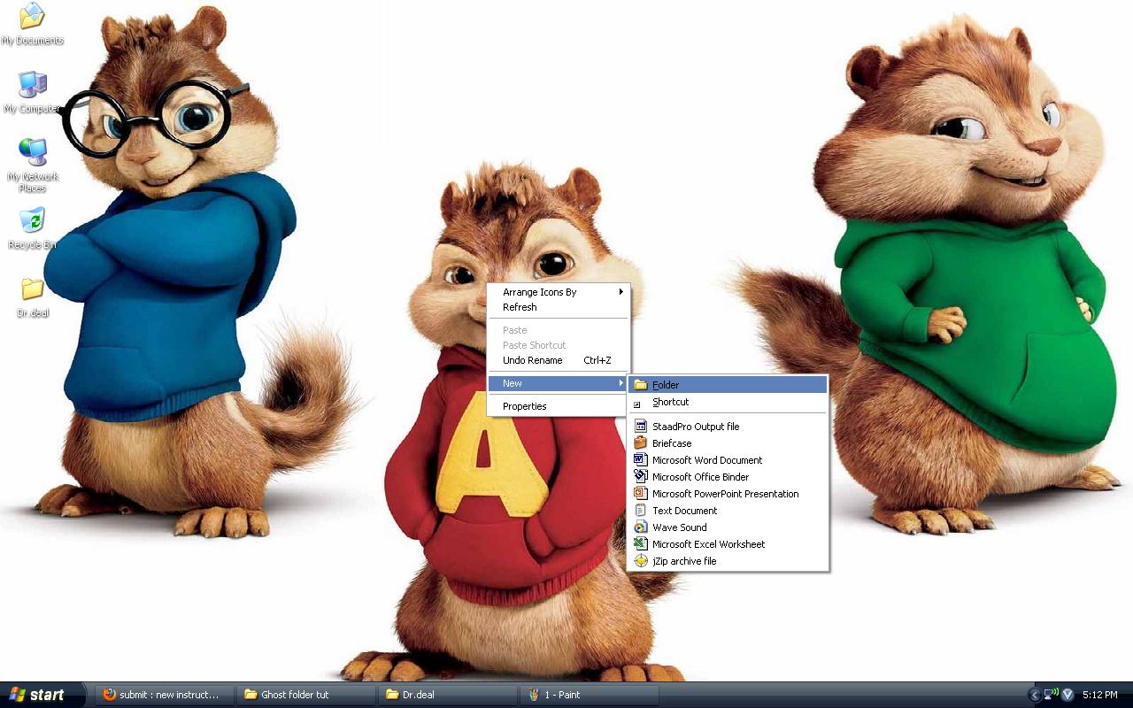Choose Undo Rename from context menu
The width and height of the screenshot is (1133, 708).
coord(558,360)
